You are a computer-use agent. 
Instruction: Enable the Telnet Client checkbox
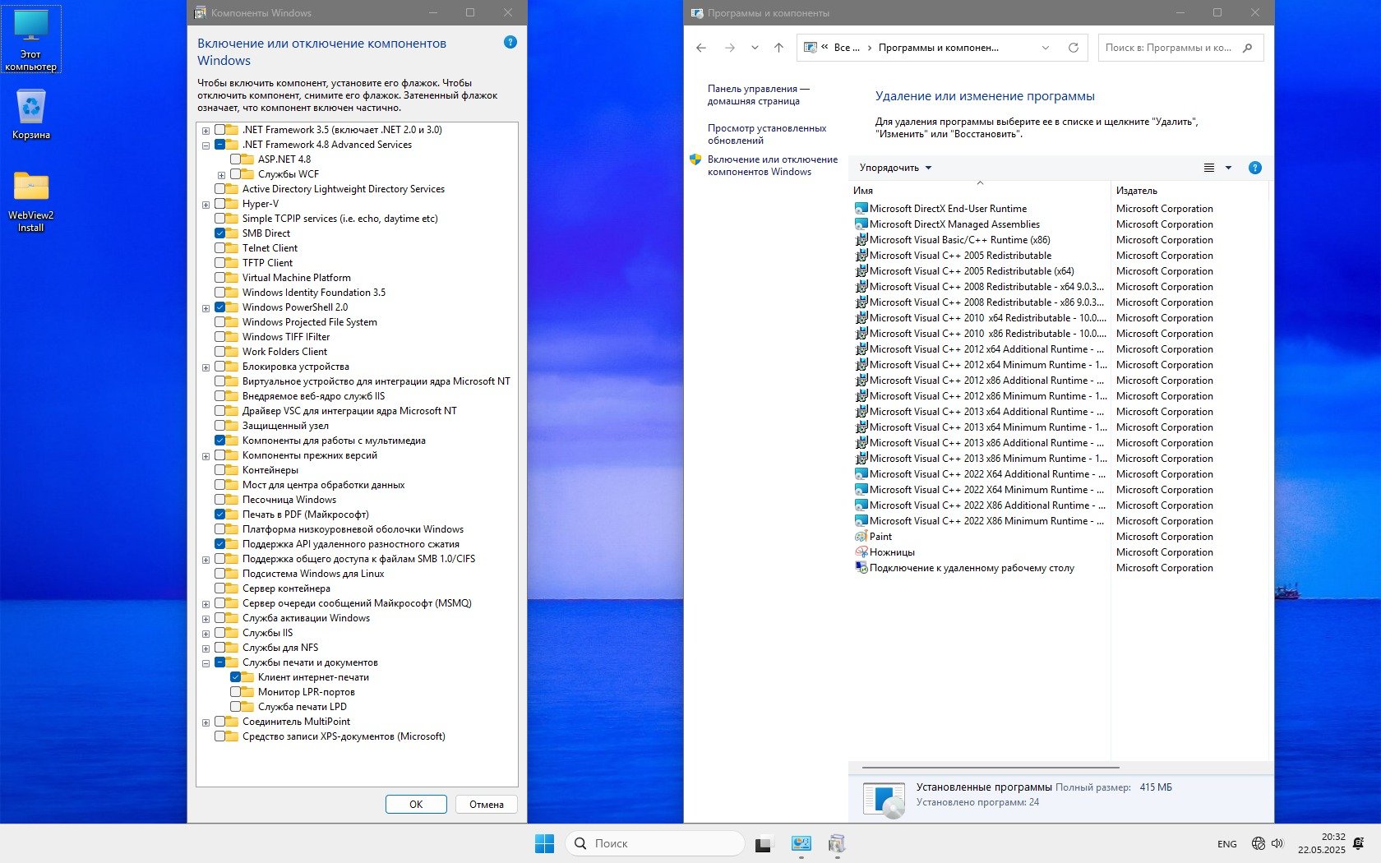220,248
